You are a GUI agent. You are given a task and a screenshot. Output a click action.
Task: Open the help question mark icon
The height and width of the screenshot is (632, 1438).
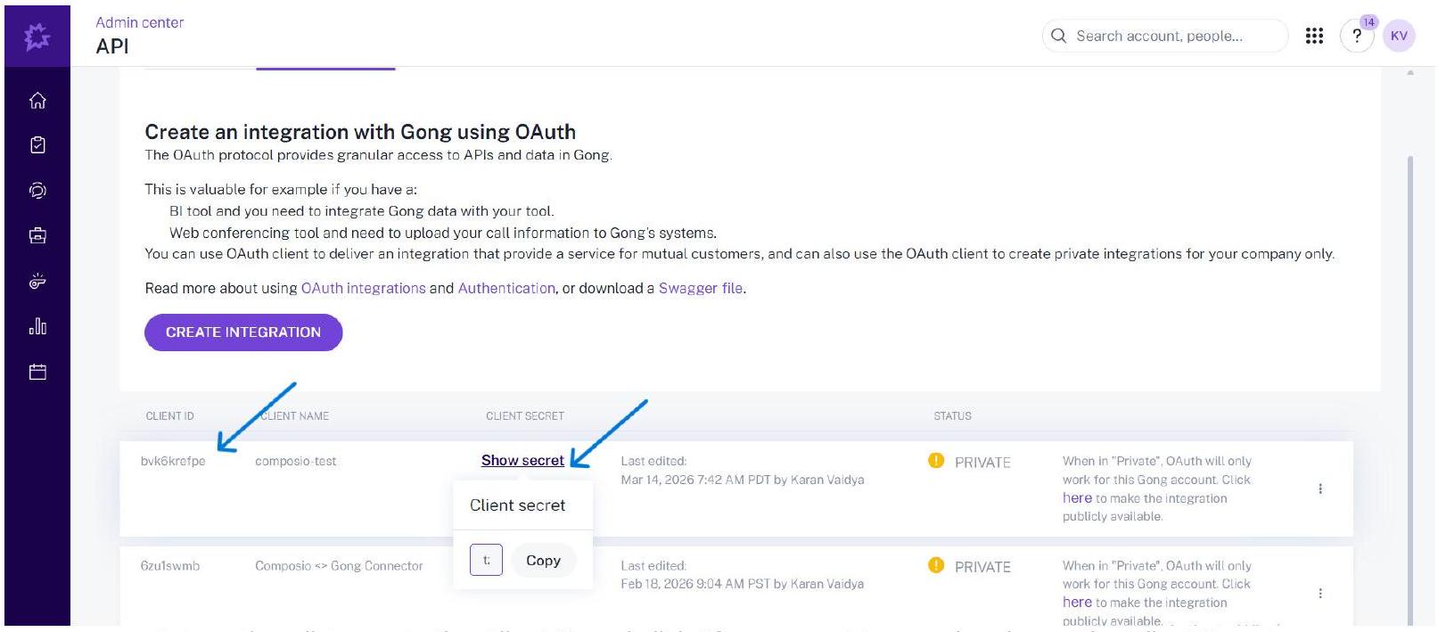(1357, 37)
